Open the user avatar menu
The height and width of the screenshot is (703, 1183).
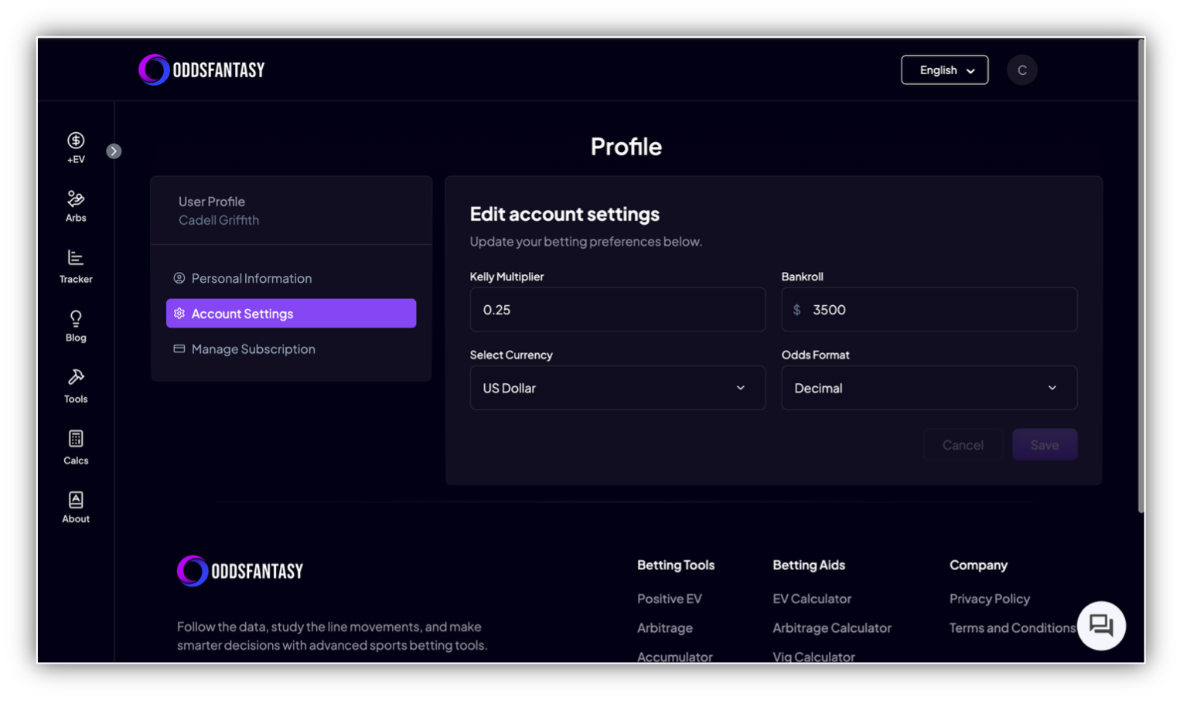1022,70
